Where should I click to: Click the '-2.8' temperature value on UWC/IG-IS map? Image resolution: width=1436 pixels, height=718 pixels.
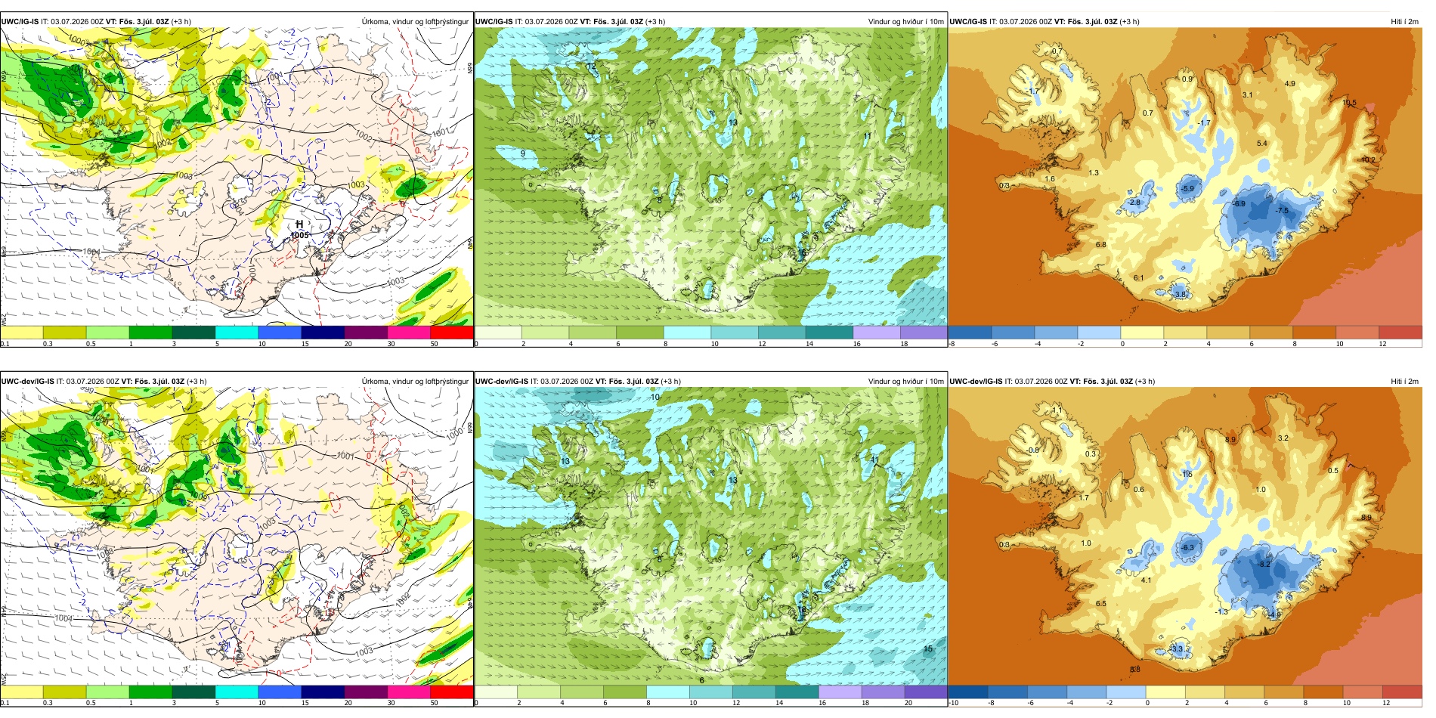[x=1133, y=203]
